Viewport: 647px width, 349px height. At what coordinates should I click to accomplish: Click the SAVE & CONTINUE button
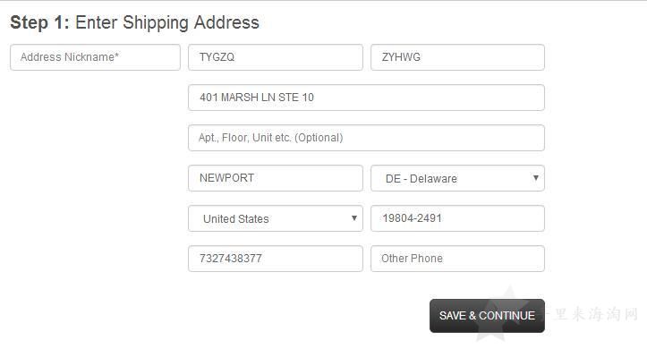click(487, 316)
